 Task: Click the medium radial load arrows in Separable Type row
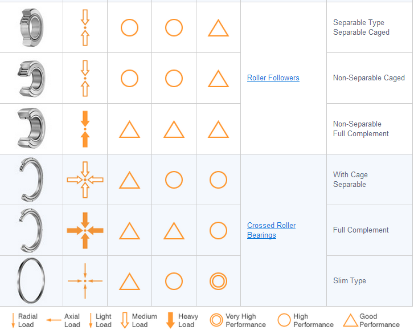(x=85, y=27)
